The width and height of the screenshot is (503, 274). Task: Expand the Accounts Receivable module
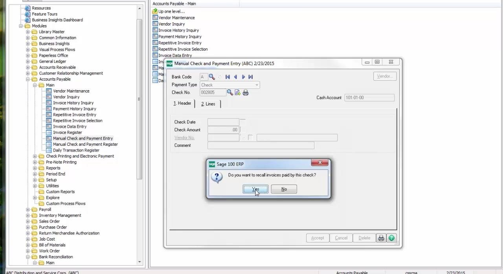[x=28, y=67]
